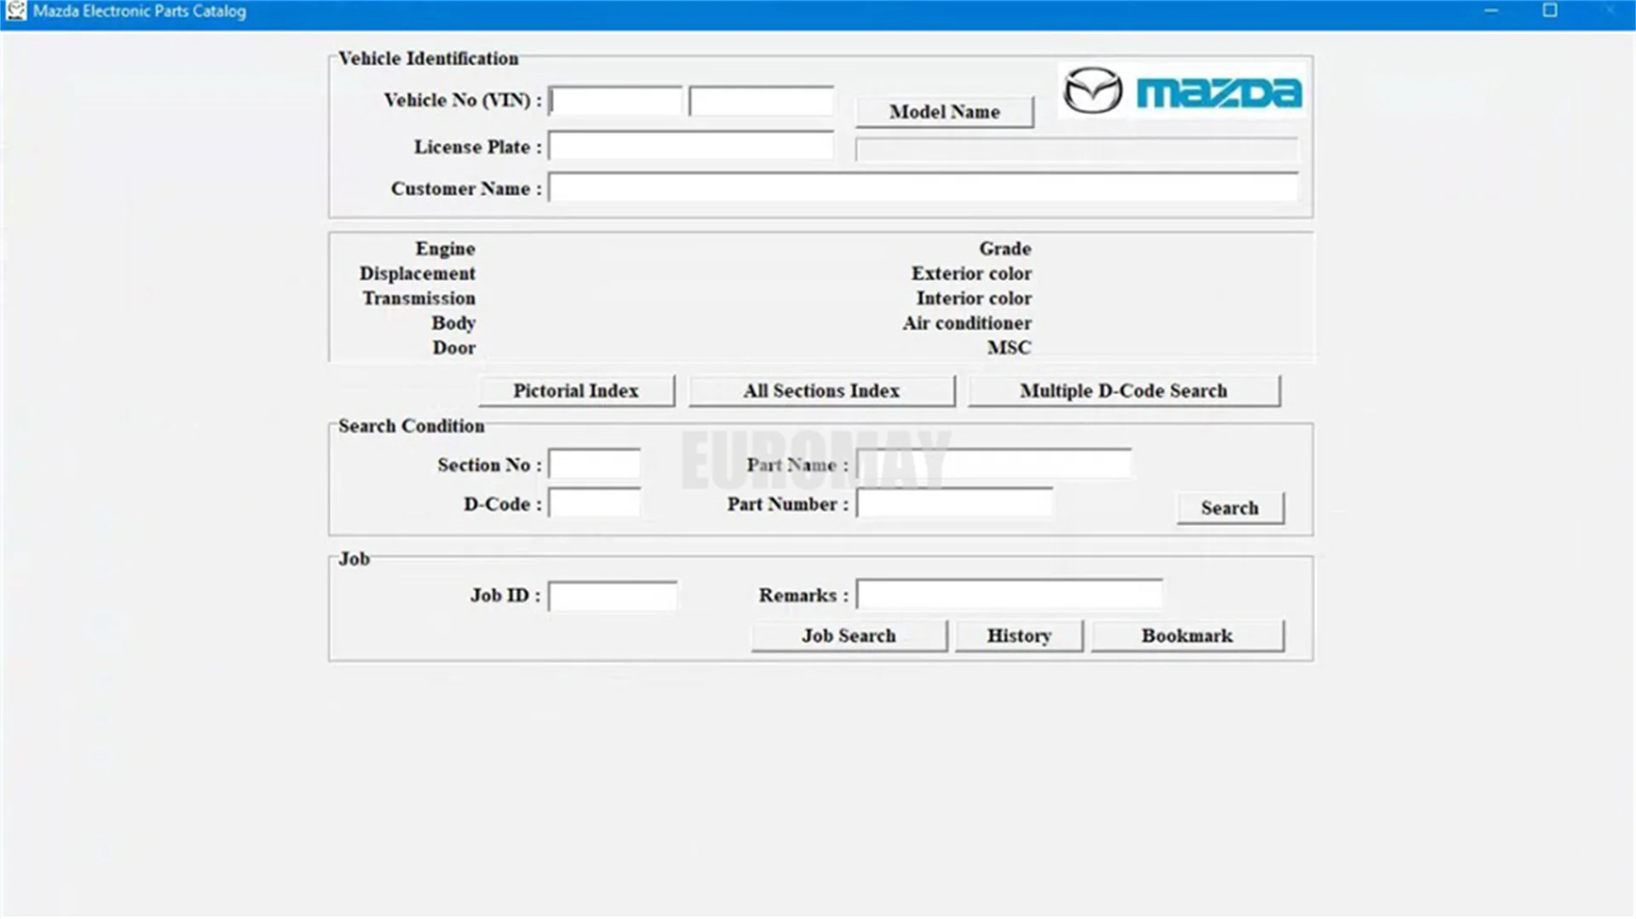Click the Section No input box

(x=594, y=464)
